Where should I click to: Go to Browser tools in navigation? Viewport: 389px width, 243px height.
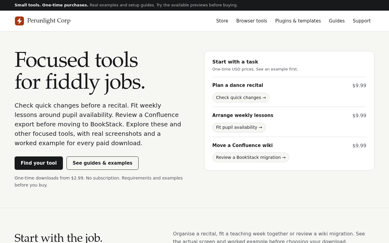click(x=252, y=21)
